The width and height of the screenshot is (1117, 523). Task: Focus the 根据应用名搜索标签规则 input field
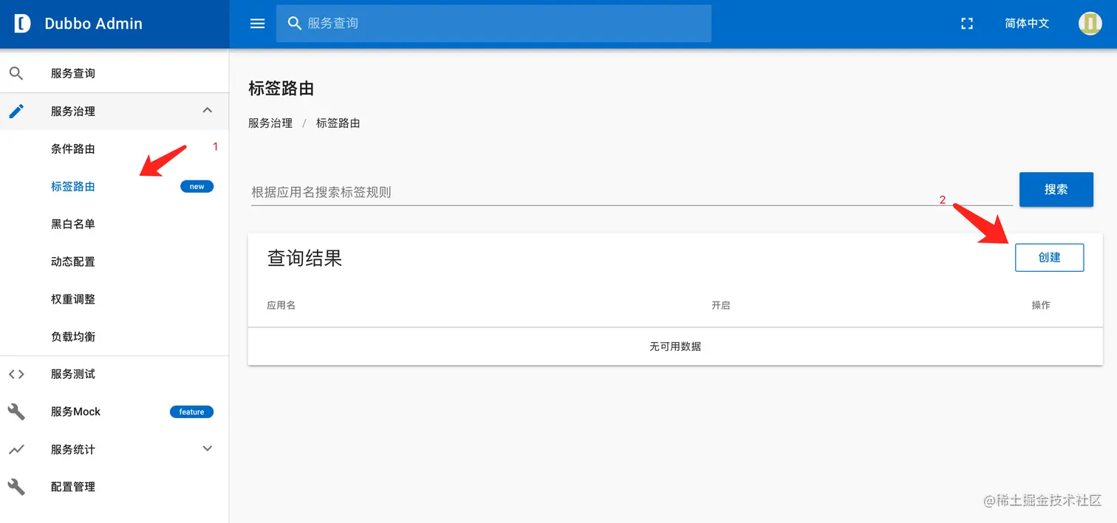pos(632,192)
